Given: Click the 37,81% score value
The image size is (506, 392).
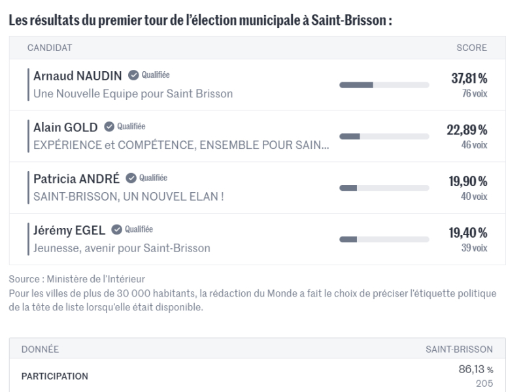Looking at the screenshot, I should click(x=469, y=79).
